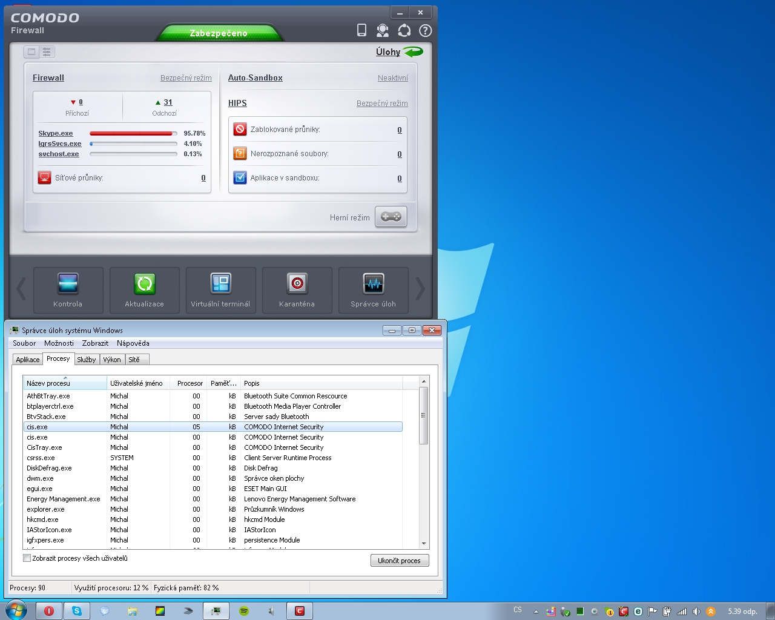Launch the Virtuální terminál tile
This screenshot has height=620, width=775.
click(x=220, y=290)
